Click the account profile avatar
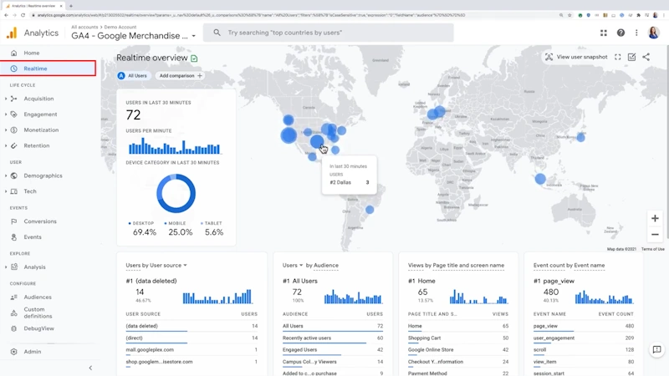Image resolution: width=669 pixels, height=376 pixels. 654,33
